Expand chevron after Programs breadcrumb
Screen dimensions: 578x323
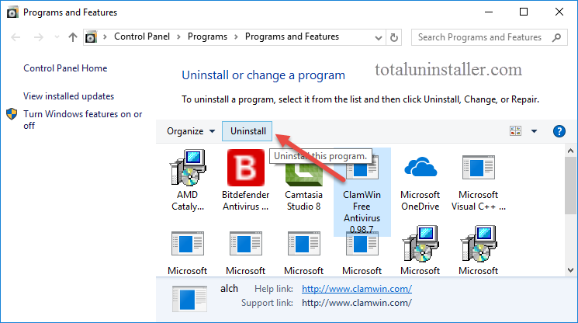236,36
